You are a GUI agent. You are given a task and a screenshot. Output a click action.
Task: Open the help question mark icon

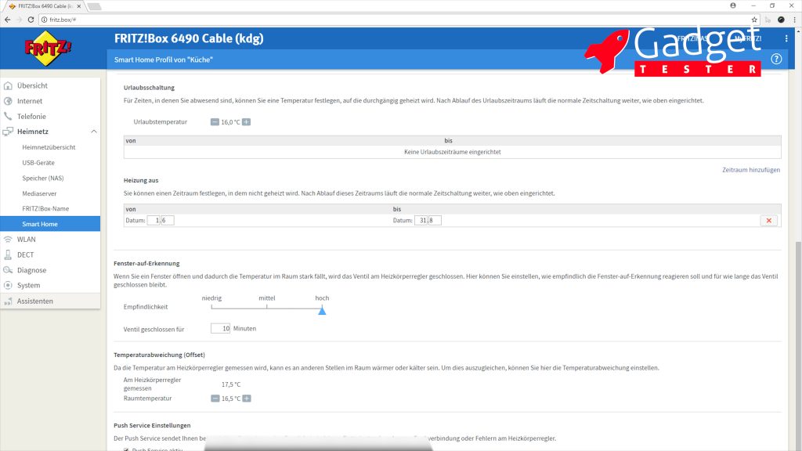pos(776,59)
